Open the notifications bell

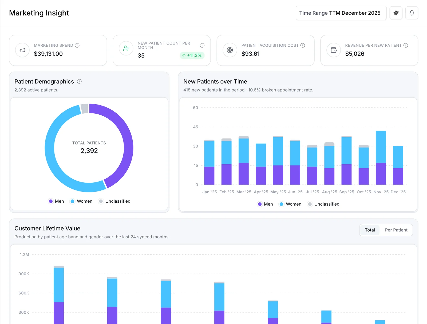click(412, 13)
